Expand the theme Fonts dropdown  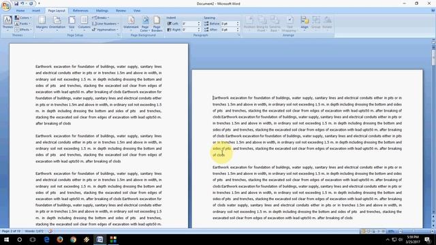(x=23, y=24)
